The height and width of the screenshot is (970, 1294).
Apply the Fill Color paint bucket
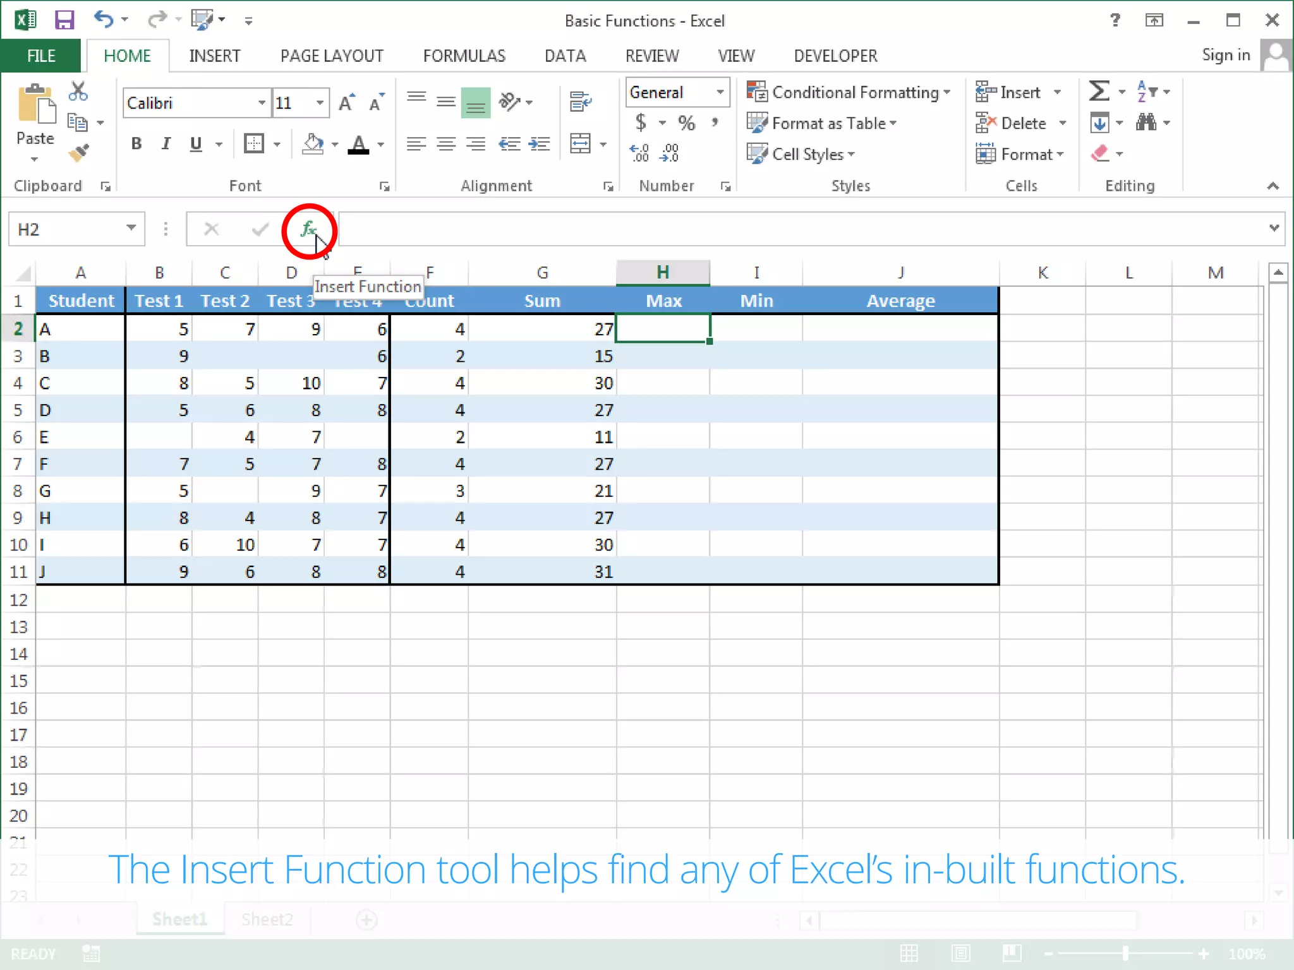point(313,144)
